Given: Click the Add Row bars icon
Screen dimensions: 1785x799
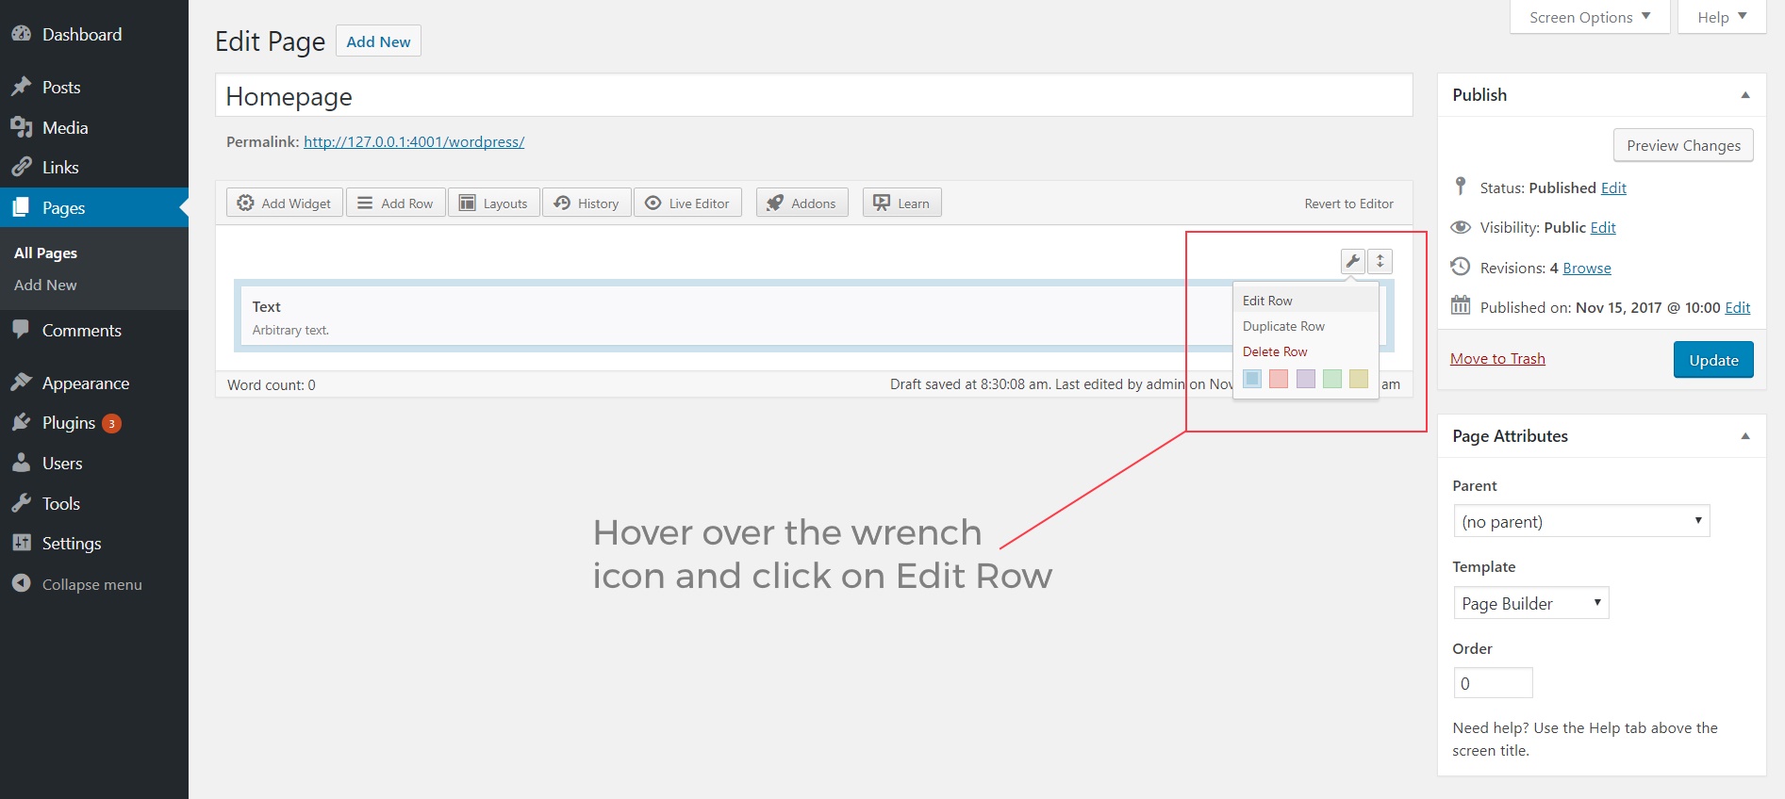Looking at the screenshot, I should pos(365,203).
